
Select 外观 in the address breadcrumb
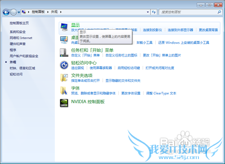click(x=54, y=12)
